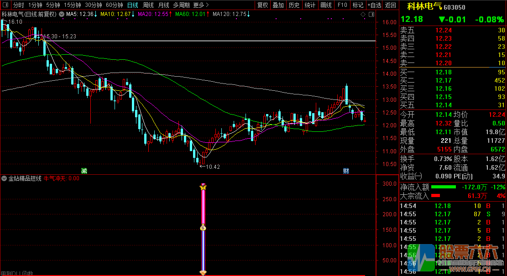
Task: Click the 大宗流入 red bar
Action: point(435,196)
